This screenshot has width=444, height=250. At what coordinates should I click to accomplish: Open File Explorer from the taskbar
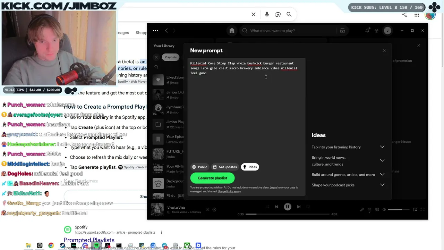click(x=28, y=245)
